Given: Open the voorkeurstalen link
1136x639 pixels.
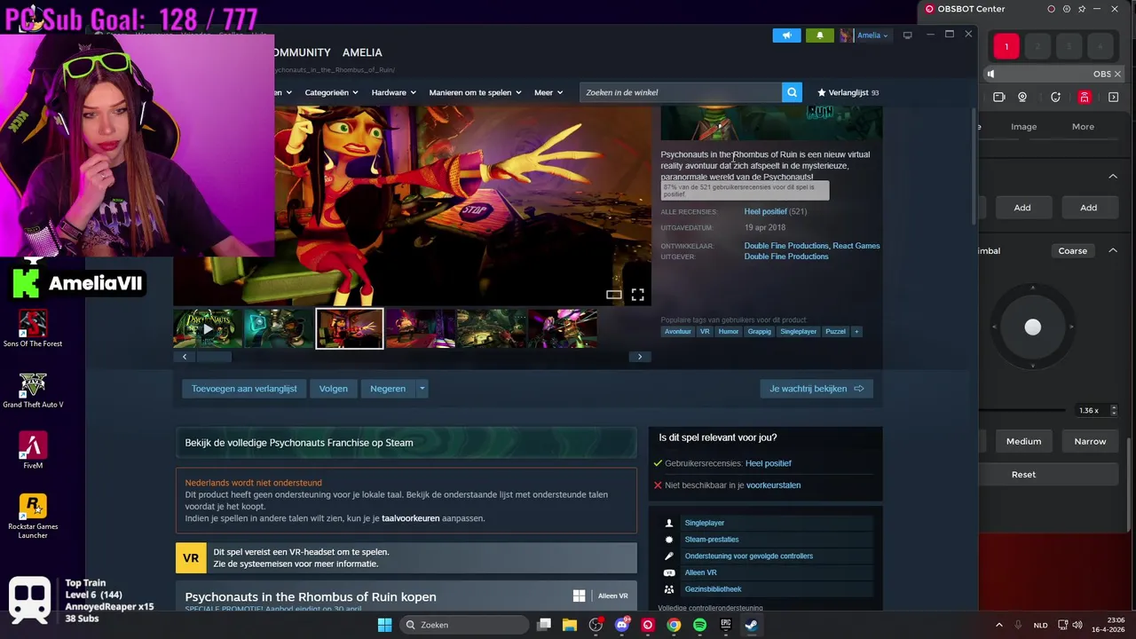Looking at the screenshot, I should point(773,485).
